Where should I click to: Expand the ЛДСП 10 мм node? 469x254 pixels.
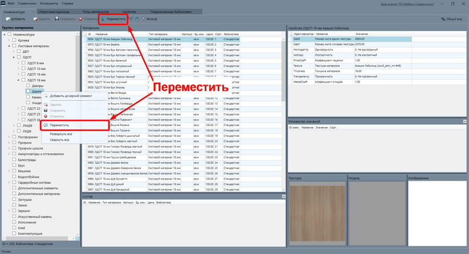[x=19, y=69]
